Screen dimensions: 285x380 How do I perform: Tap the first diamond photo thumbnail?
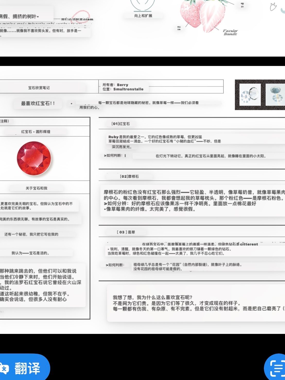click(250, 95)
